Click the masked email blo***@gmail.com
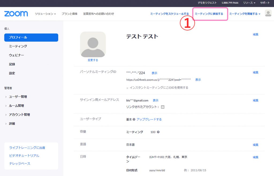Screen dimensions: 274x176 (x=137, y=100)
